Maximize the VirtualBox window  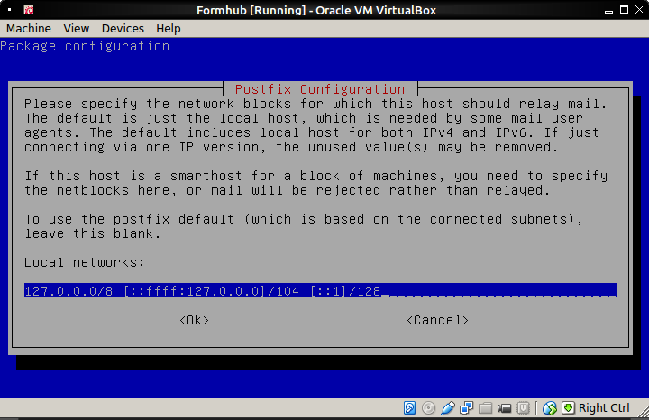(x=624, y=10)
